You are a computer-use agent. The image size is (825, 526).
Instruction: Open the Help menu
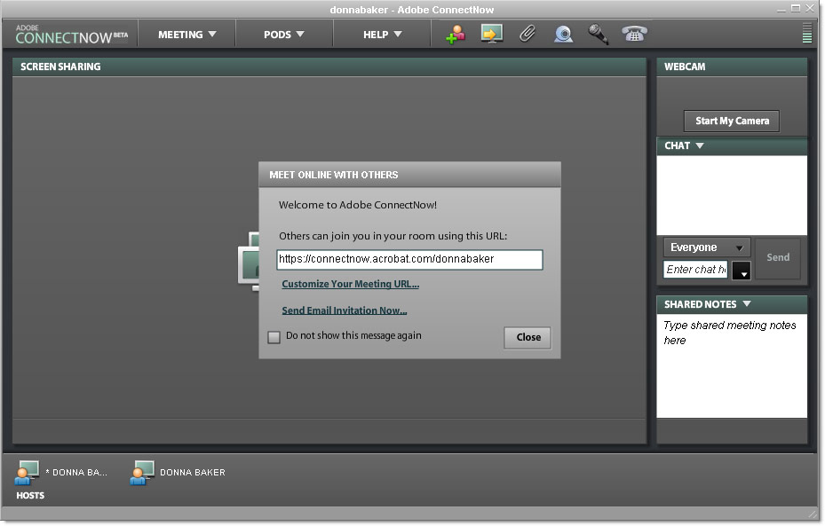[382, 35]
